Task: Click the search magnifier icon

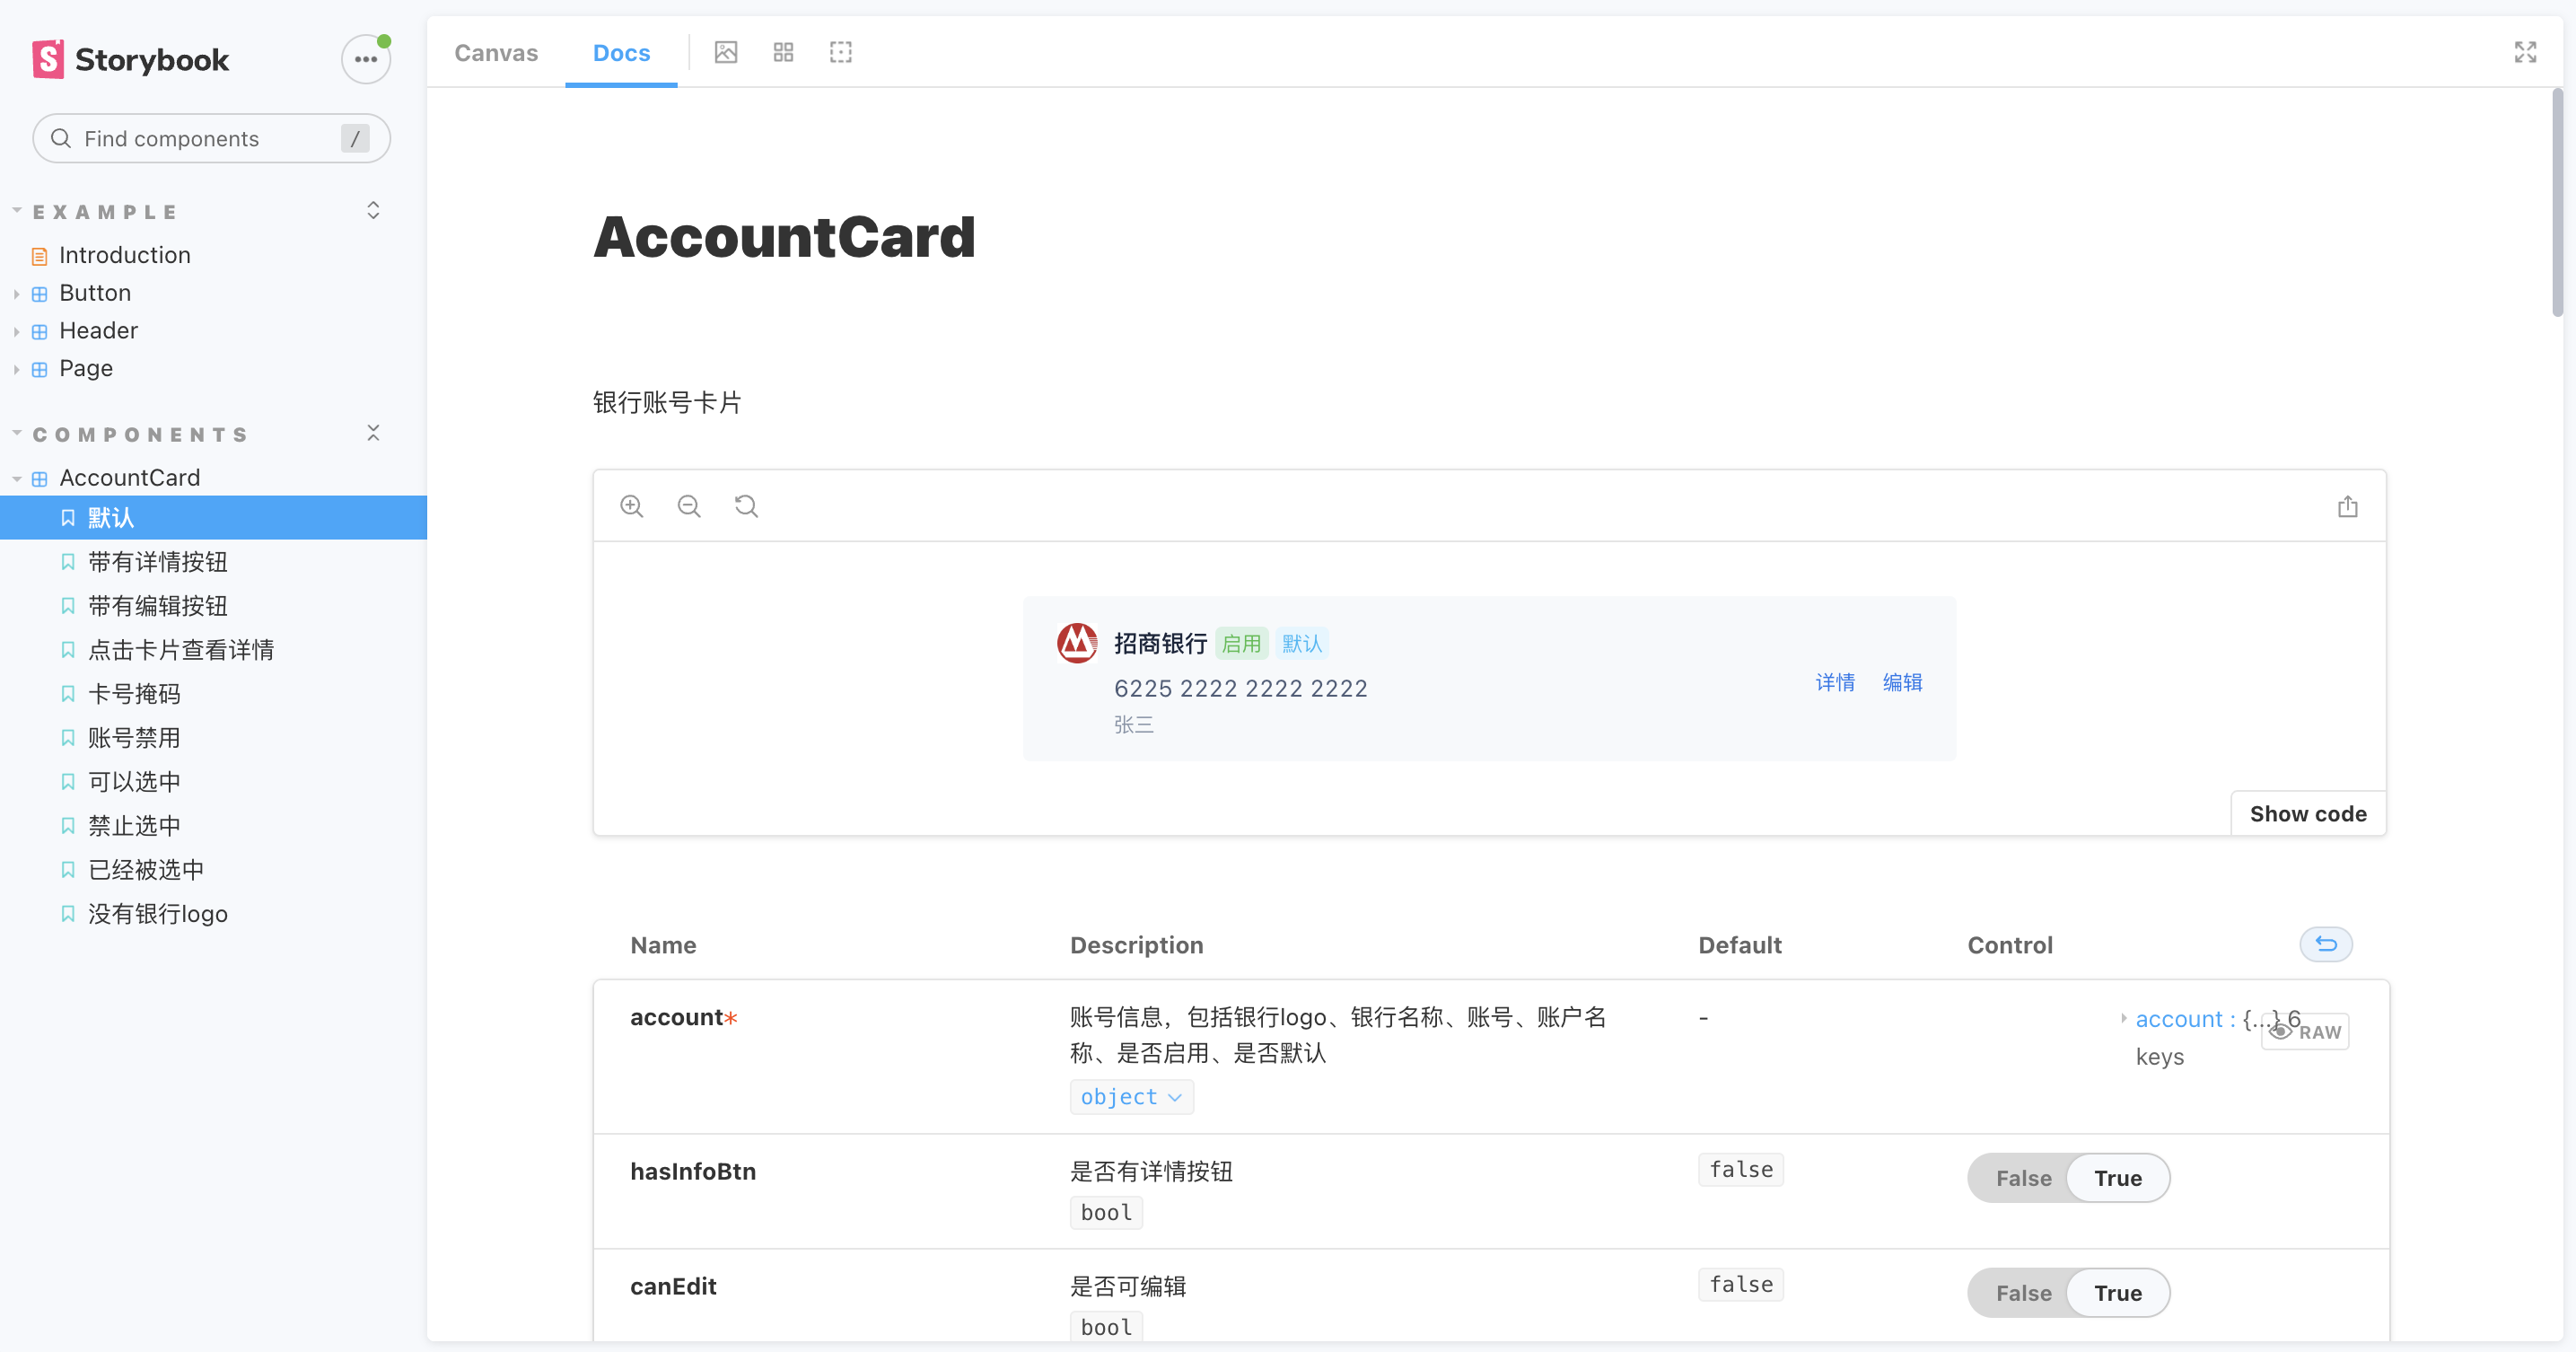Action: click(x=61, y=138)
